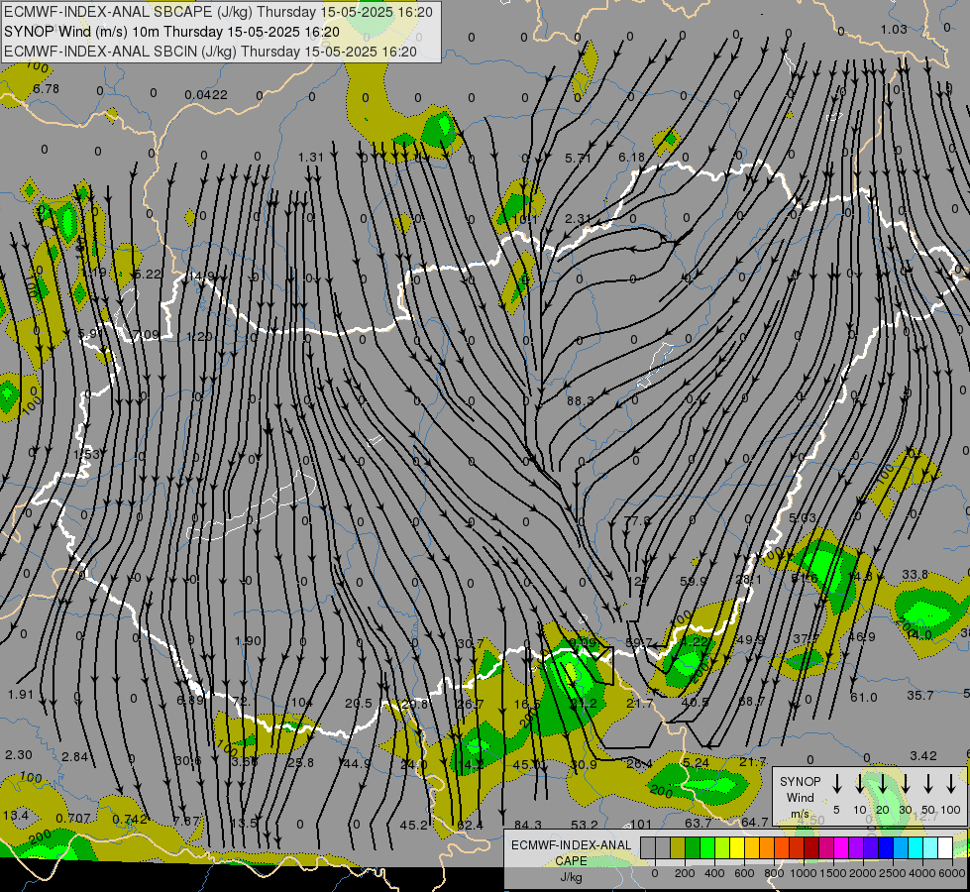Pick the olive swatch in CAPE legend
The width and height of the screenshot is (970, 892).
(x=678, y=847)
